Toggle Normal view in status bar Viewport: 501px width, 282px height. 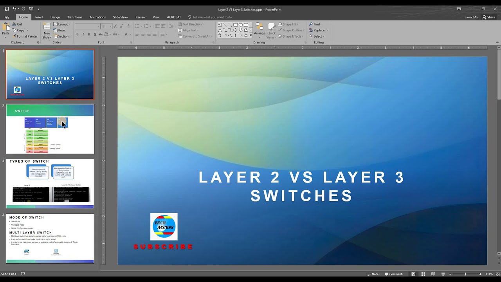tap(413, 274)
